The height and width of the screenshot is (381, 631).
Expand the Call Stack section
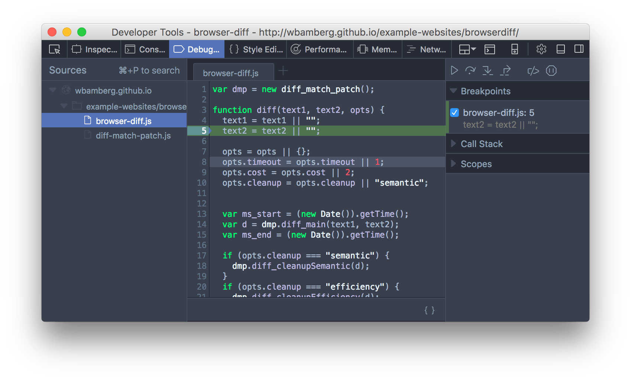[x=453, y=144]
